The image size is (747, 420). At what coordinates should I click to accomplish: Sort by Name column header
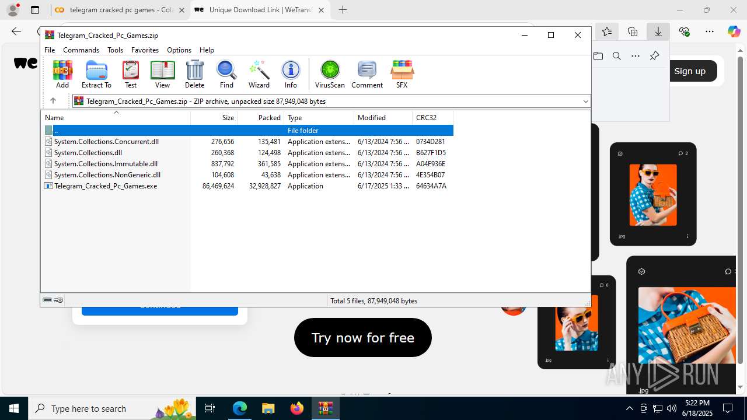(x=116, y=118)
